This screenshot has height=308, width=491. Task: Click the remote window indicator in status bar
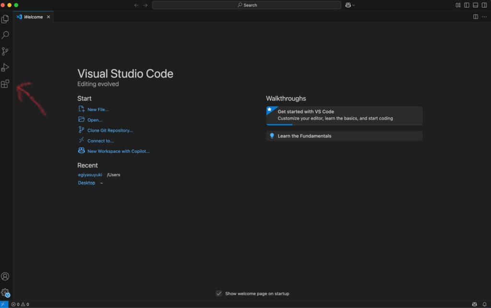point(4,304)
